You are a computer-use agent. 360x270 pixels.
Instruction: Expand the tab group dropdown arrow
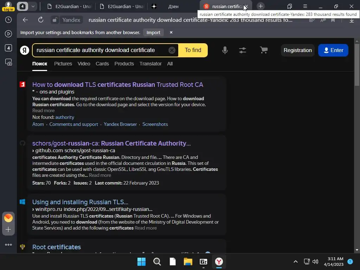pyautogui.click(x=33, y=6)
